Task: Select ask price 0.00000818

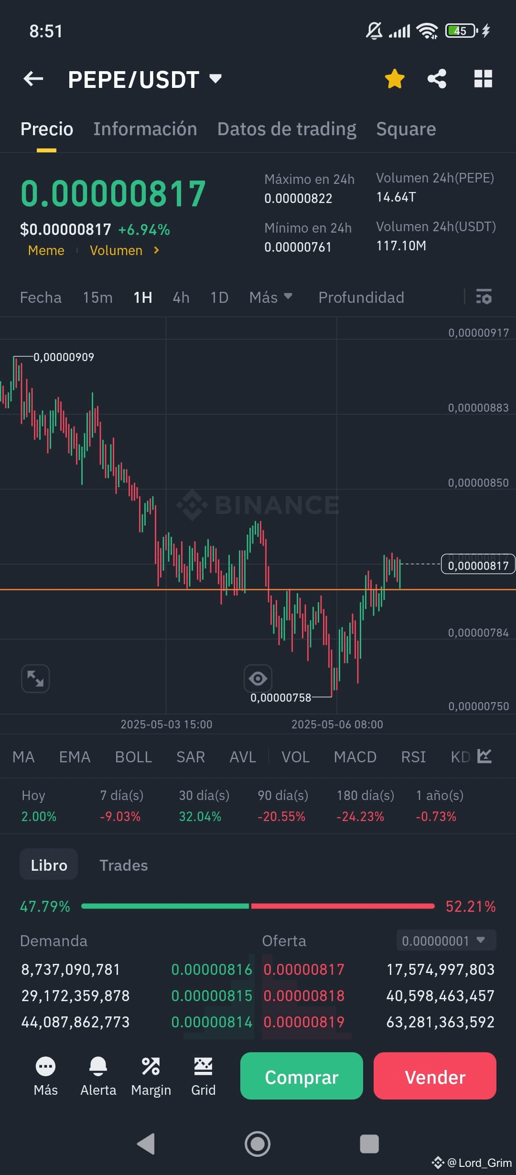Action: pyautogui.click(x=304, y=995)
